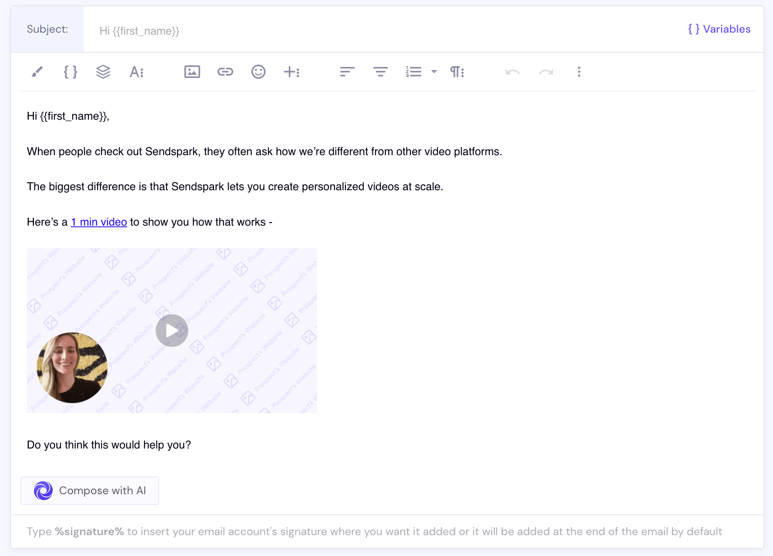Play the embedded video thumbnail
The width and height of the screenshot is (773, 556).
click(x=172, y=330)
